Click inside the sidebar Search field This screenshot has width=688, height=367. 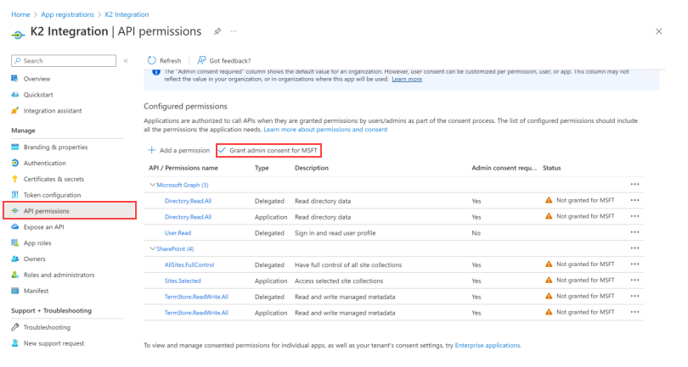click(64, 61)
